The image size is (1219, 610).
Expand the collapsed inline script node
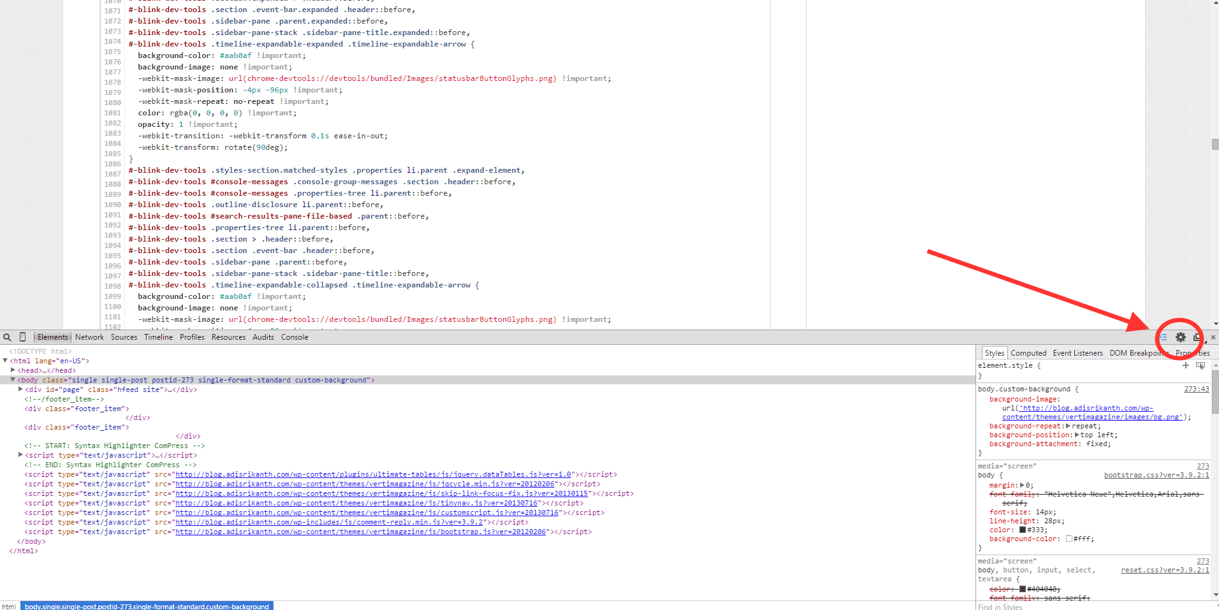coord(20,455)
